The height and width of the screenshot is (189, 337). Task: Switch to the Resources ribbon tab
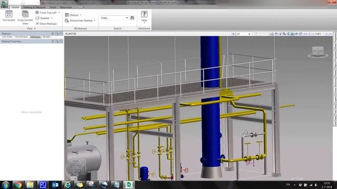(x=66, y=7)
